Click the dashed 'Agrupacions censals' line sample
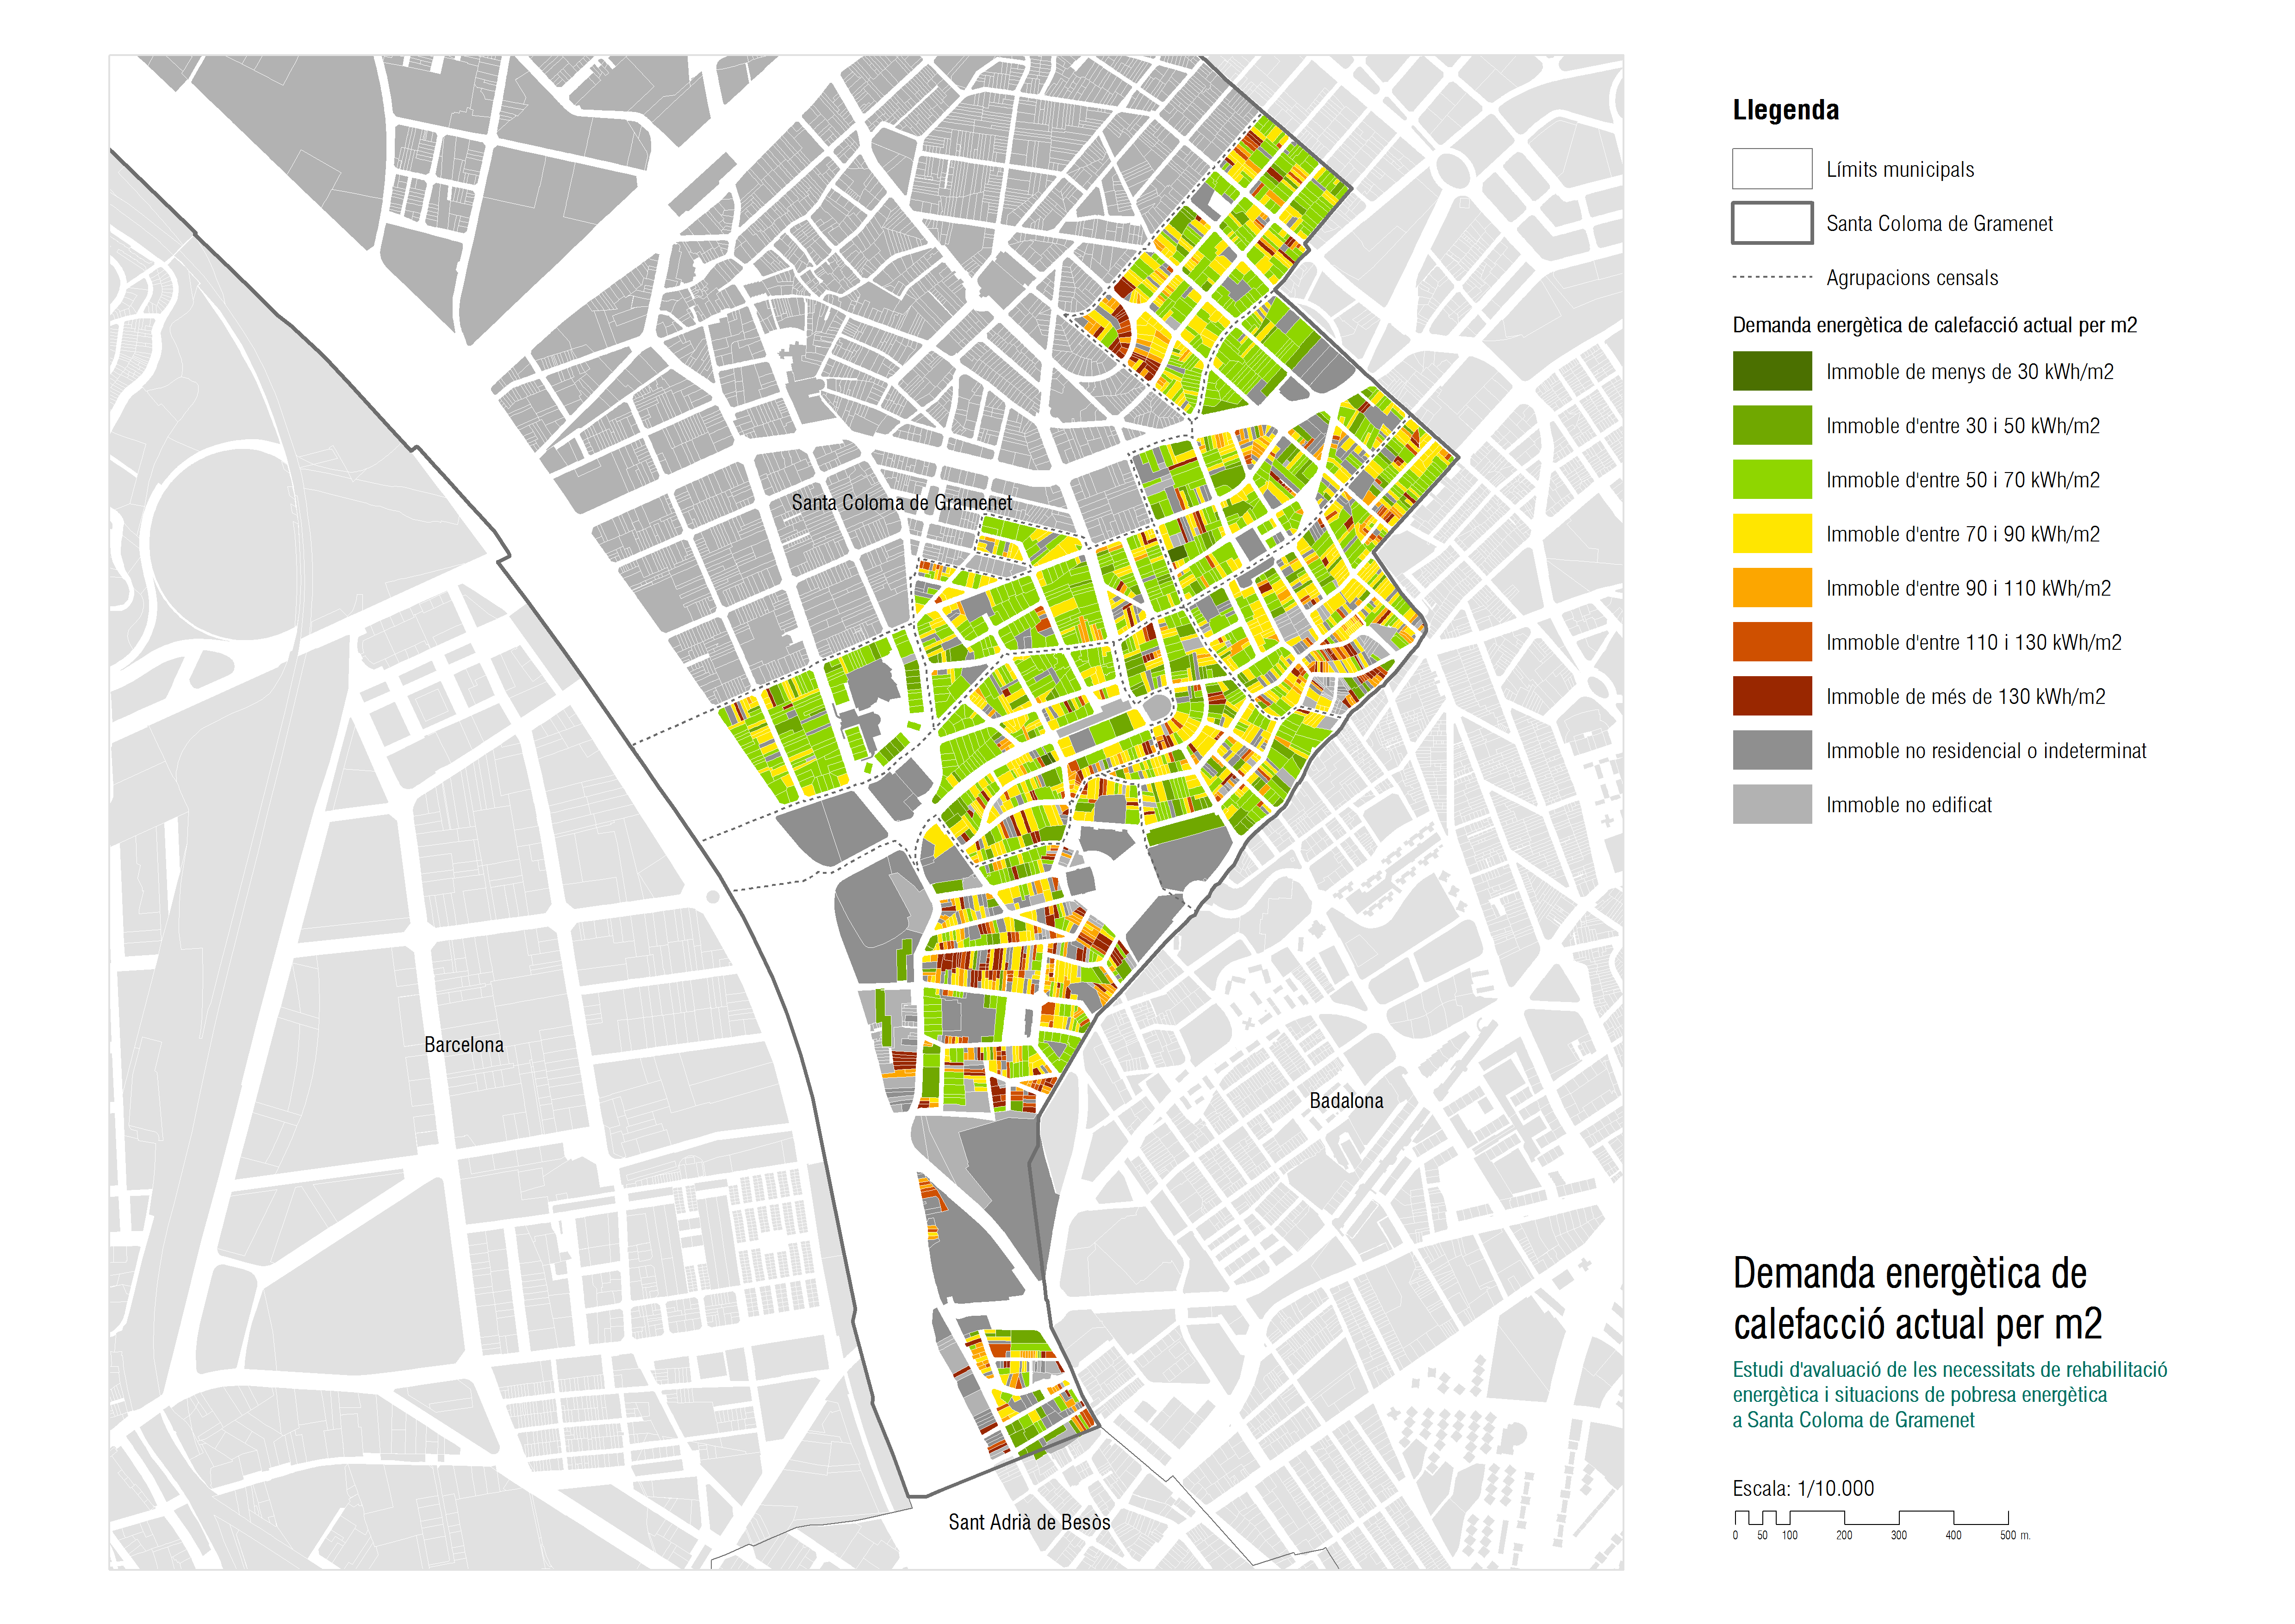This screenshot has height=1624, width=2295. [x=1771, y=277]
